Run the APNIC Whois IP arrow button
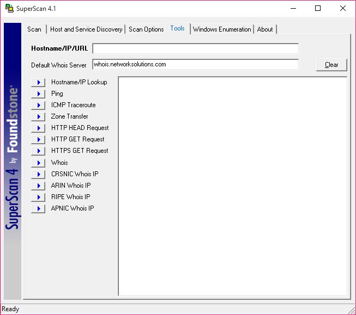The width and height of the screenshot is (356, 315). 38,208
